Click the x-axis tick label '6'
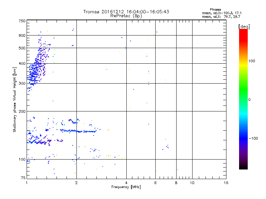This screenshot has width=266, height=199. [155, 183]
